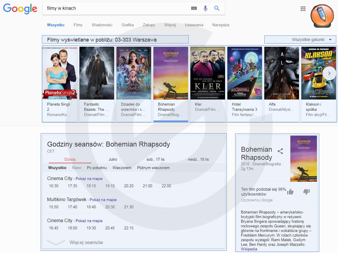
Task: Start voice search with the microphone
Action: (205, 8)
